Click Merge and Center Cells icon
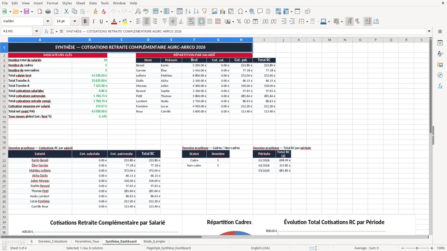This screenshot has height=251, width=447. [202, 22]
